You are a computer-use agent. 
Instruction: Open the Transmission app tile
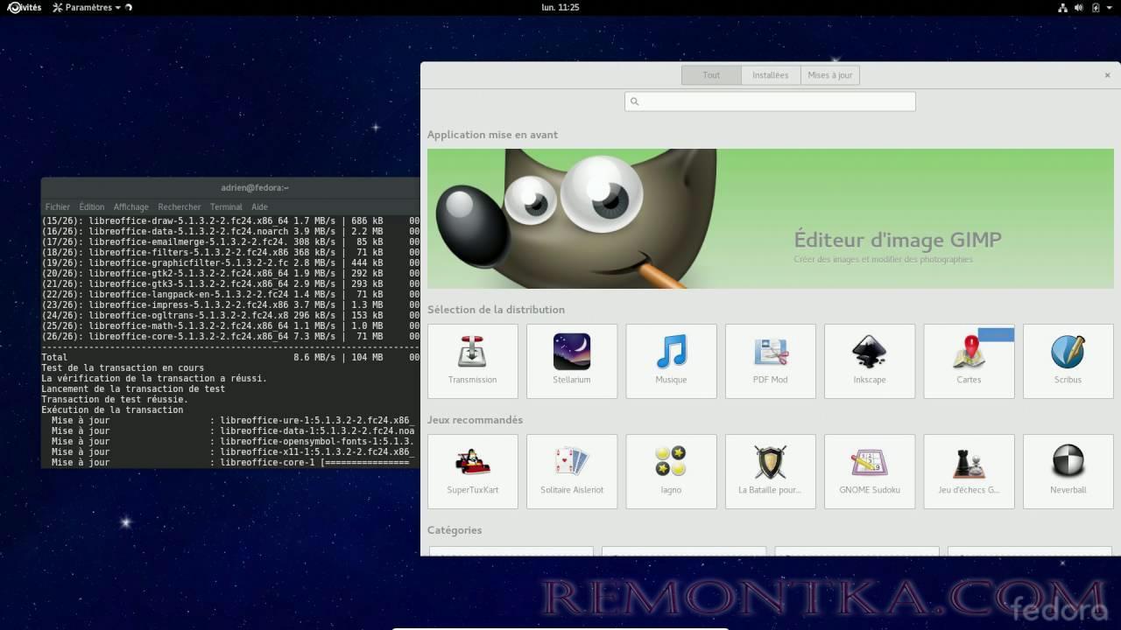coord(473,361)
